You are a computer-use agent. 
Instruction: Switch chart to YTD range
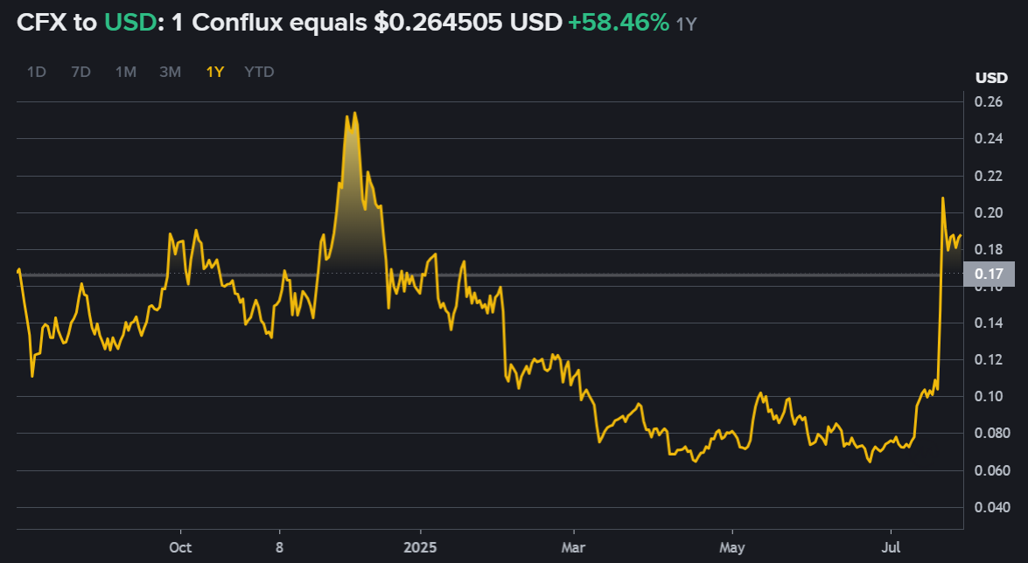pos(259,72)
